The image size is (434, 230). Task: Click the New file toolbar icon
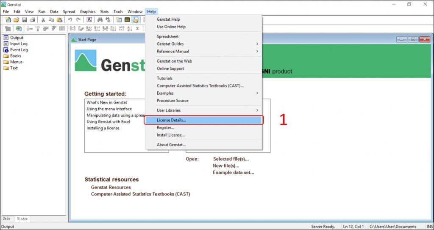tap(8, 19)
